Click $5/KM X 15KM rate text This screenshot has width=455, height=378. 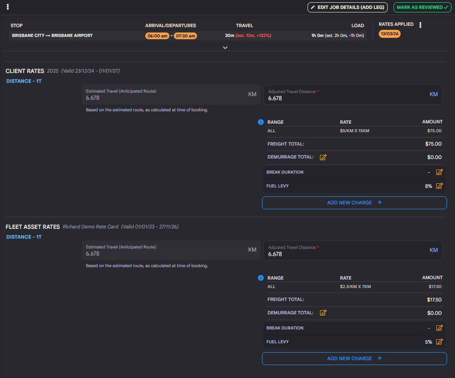(355, 131)
